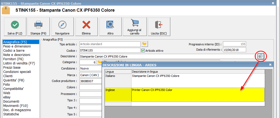The image size is (280, 118).
Task: Open the Condizione dropdown Nuovo
Action: 91,68
